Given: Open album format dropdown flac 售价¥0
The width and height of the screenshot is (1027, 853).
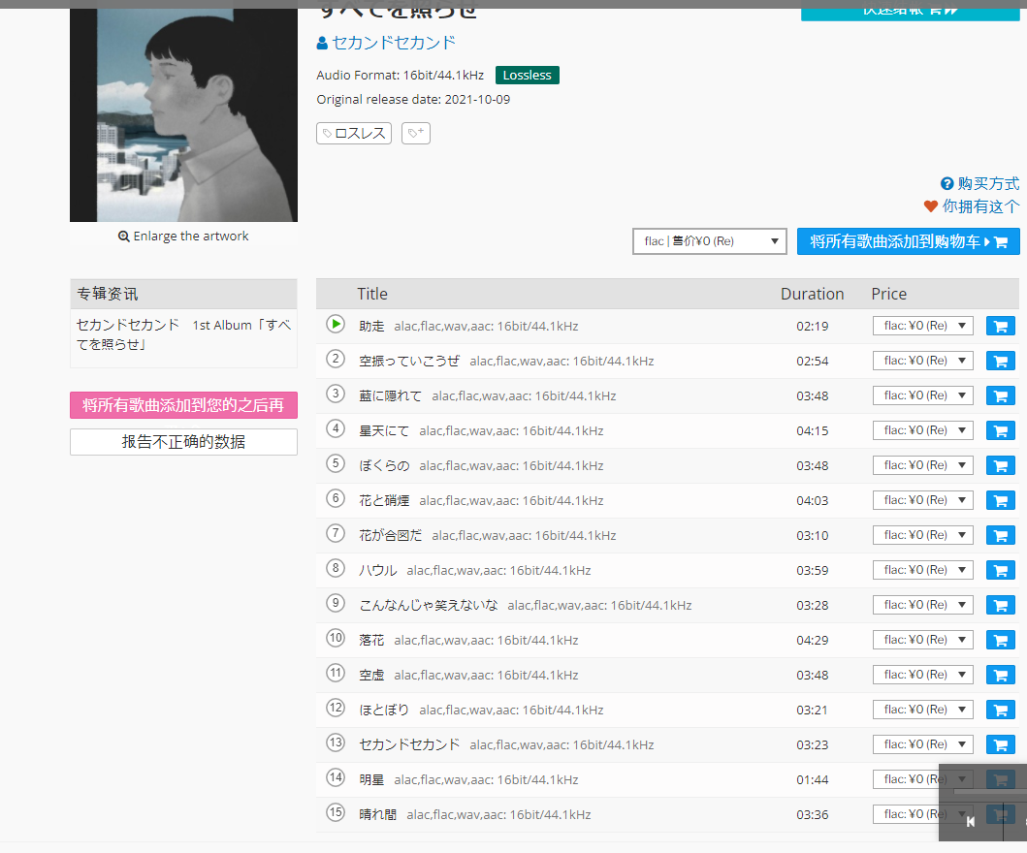Looking at the screenshot, I should 710,241.
